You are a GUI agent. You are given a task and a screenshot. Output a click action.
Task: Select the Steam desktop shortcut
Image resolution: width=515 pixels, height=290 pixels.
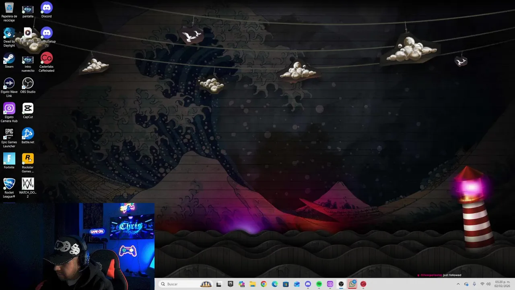click(x=9, y=61)
